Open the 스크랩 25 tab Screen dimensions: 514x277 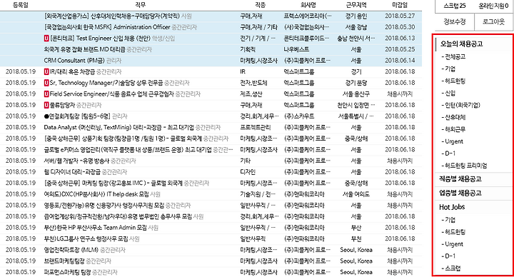point(454,6)
